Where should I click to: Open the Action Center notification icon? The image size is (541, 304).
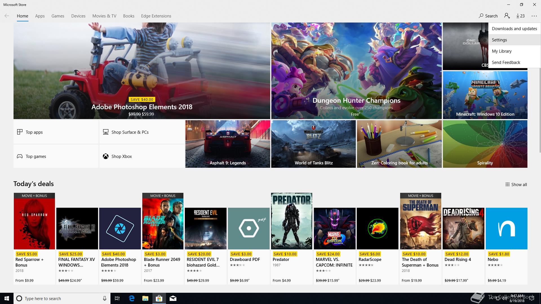click(532, 298)
